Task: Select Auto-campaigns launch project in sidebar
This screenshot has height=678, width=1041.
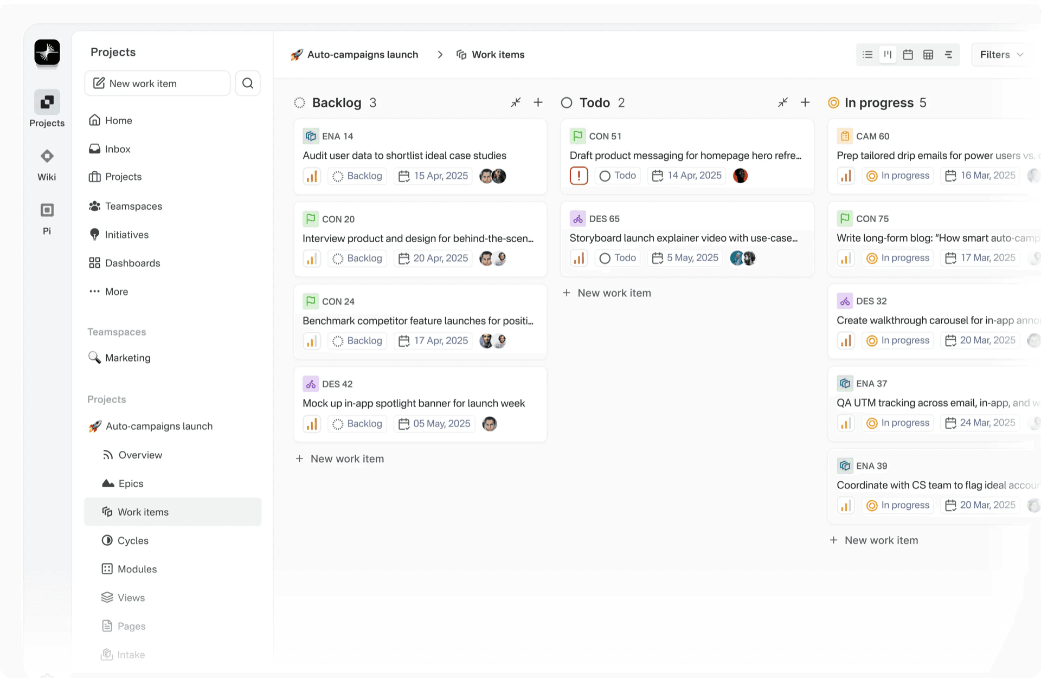Action: [151, 427]
